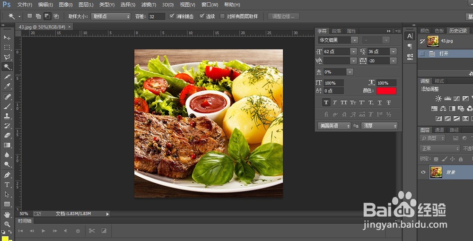Image resolution: width=473 pixels, height=241 pixels.
Task: Open the Character panel dock icon
Action: 410,36
